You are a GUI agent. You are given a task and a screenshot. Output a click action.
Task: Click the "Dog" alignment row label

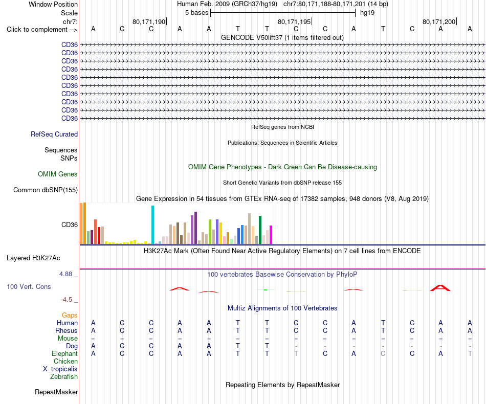pyautogui.click(x=72, y=346)
